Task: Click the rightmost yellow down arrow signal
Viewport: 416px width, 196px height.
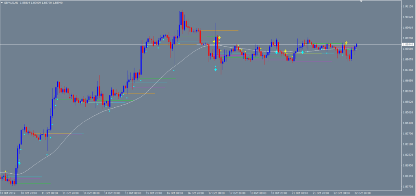Action: tap(346, 43)
